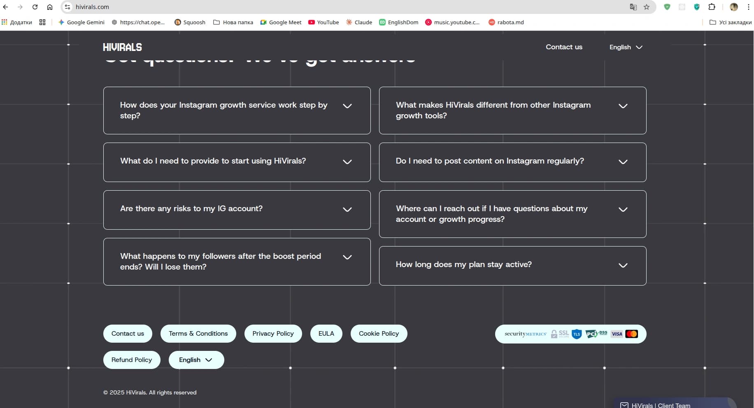Expand What do I need to provide
The height and width of the screenshot is (408, 754).
[x=237, y=162]
